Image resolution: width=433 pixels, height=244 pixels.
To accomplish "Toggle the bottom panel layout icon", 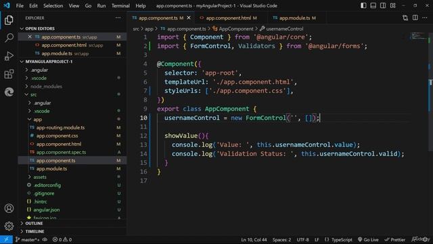I will pos(373,5).
